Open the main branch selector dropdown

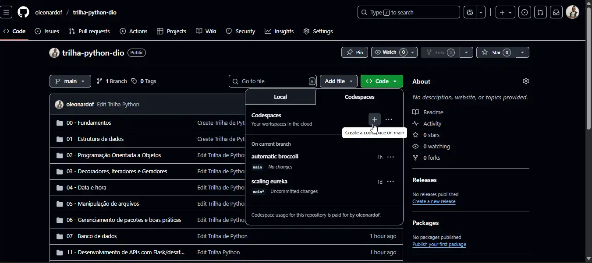(70, 81)
